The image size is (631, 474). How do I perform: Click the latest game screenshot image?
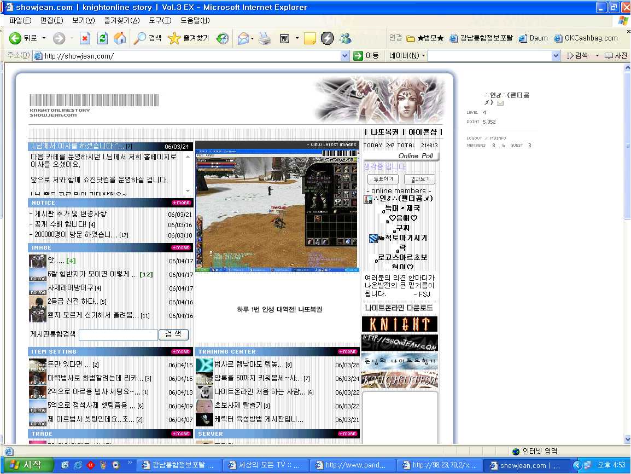[277, 211]
